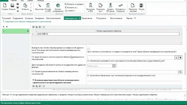Image resolution: width=187 pixels, height=105 pixels.
Task: Switch to Чертеж tab
Action: point(129,18)
